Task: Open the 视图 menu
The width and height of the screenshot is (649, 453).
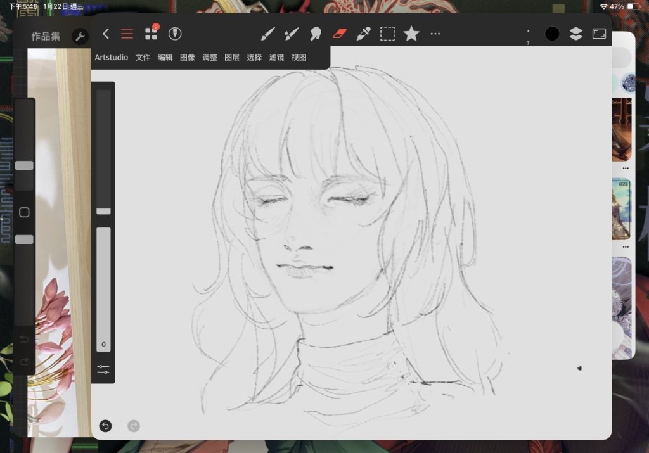Action: click(x=299, y=58)
